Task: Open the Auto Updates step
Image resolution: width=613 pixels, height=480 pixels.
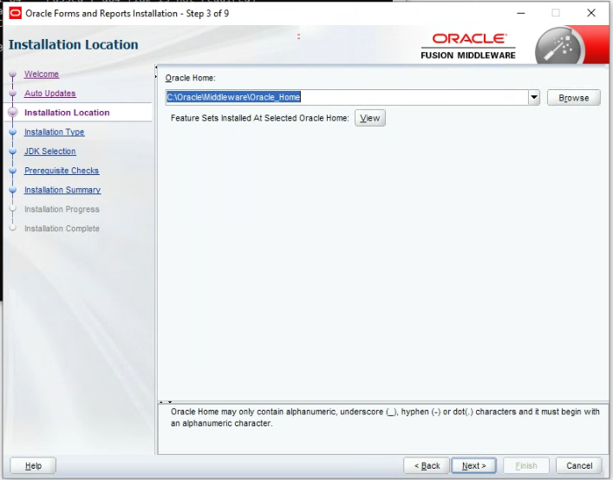Action: tap(50, 94)
